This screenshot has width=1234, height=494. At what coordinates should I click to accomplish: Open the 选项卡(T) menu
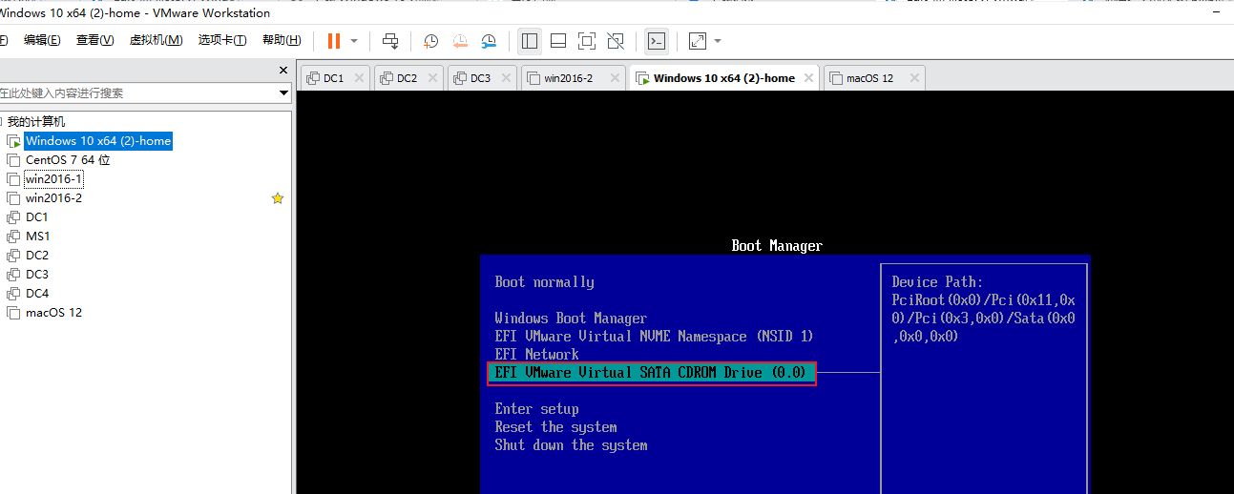pyautogui.click(x=222, y=40)
